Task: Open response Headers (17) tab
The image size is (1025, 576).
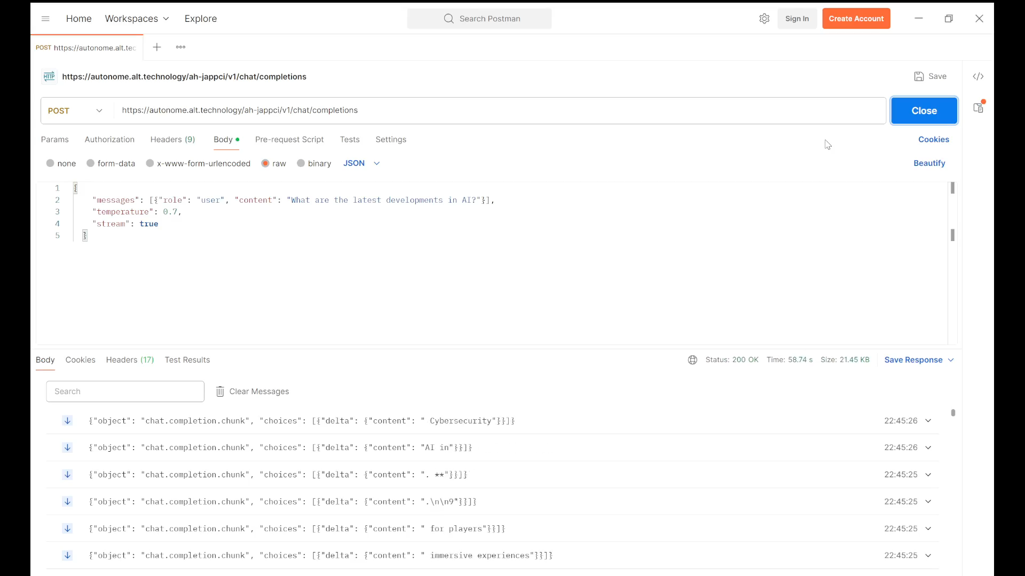Action: [x=130, y=360]
